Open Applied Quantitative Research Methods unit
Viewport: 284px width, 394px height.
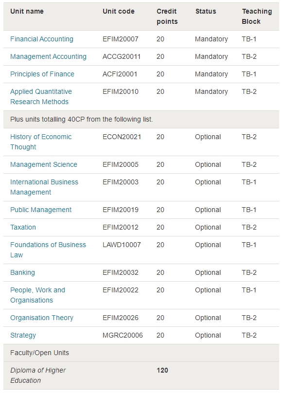pos(41,97)
